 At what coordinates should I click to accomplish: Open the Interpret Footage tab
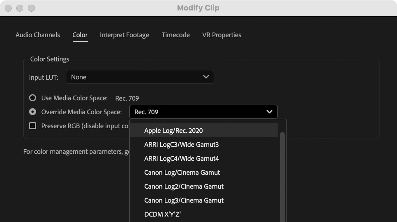pos(124,35)
